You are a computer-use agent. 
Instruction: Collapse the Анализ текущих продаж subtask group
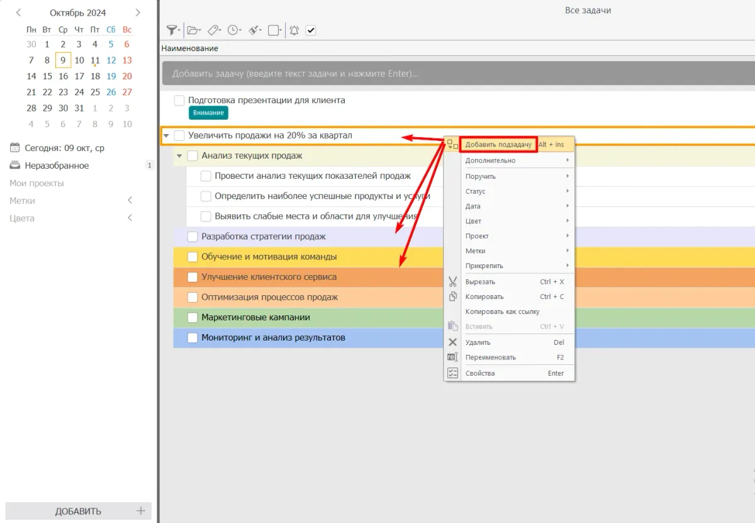point(179,155)
